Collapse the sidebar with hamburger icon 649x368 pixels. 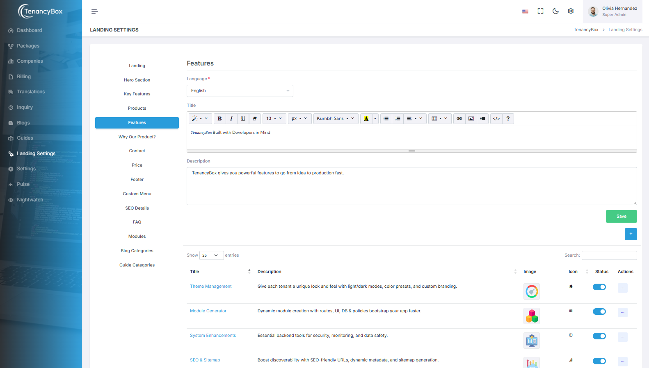[95, 11]
